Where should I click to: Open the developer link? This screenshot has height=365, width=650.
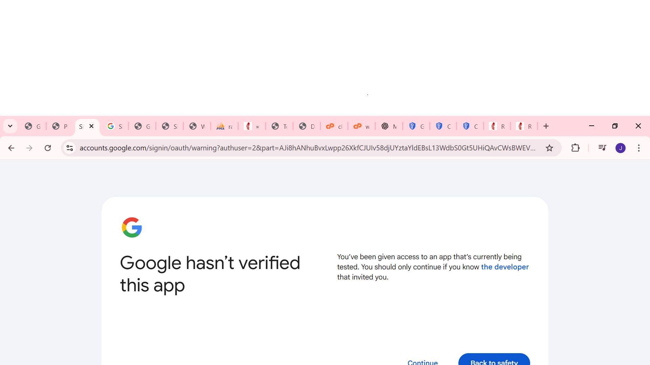[505, 267]
